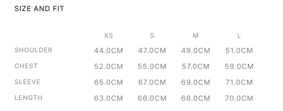Select the M size column header
283x111 pixels.
pyautogui.click(x=195, y=36)
